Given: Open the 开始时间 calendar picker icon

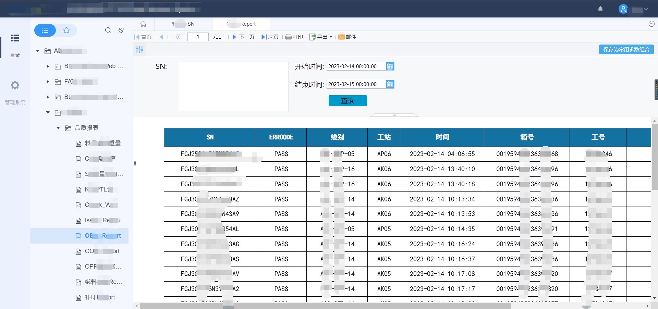Looking at the screenshot, I should pyautogui.click(x=390, y=66).
